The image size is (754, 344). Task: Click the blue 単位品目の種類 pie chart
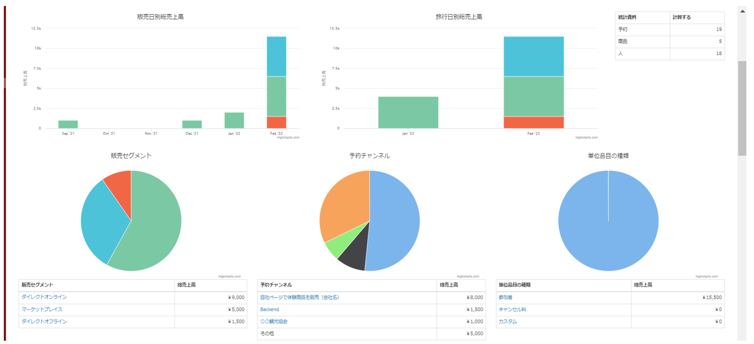tap(608, 229)
